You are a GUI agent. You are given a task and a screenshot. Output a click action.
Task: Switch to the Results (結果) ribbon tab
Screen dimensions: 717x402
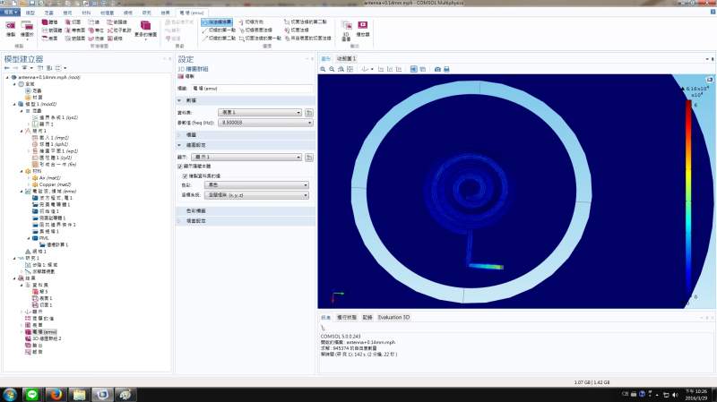pyautogui.click(x=165, y=13)
